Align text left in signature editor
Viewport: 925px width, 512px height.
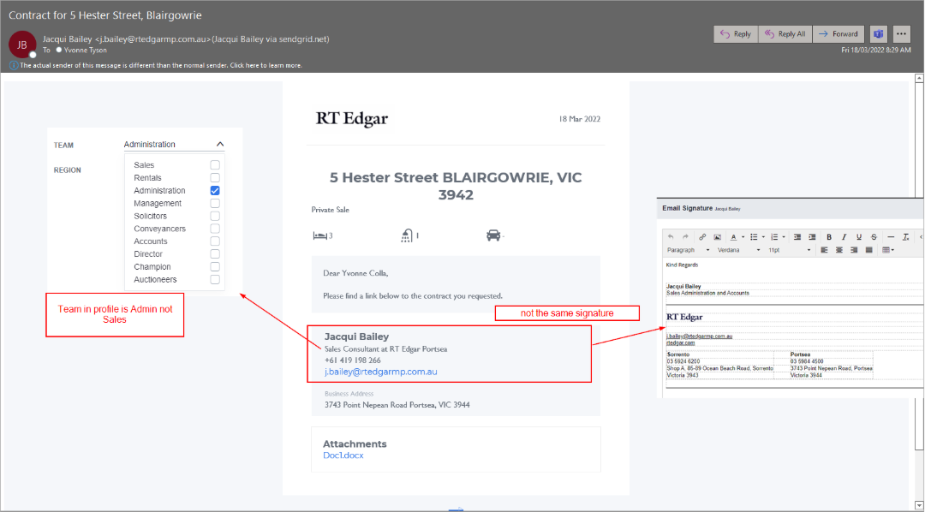pos(824,250)
